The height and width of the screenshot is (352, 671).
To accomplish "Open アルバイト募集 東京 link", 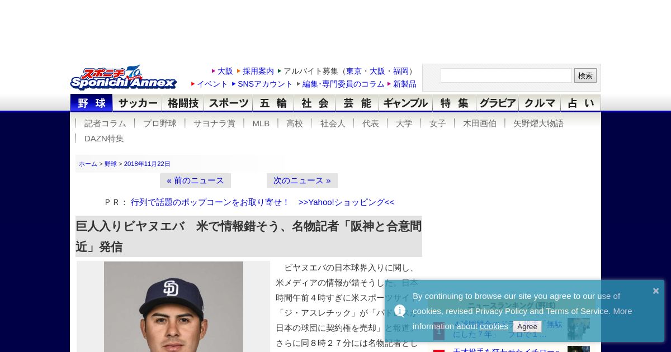I will pyautogui.click(x=354, y=71).
